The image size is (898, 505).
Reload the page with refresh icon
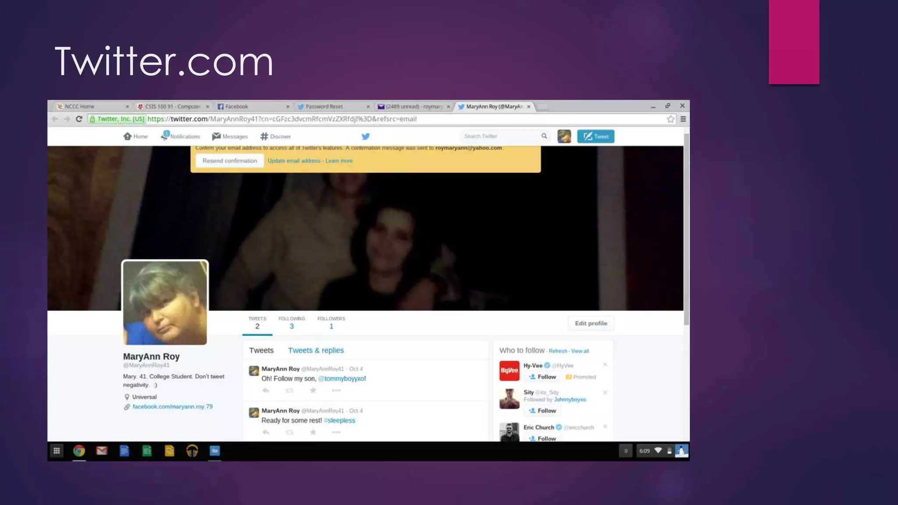pyautogui.click(x=79, y=119)
